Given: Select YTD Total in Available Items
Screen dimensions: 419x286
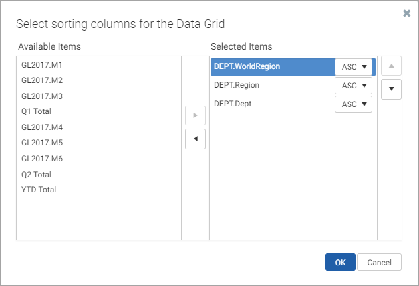Looking at the screenshot, I should [x=98, y=190].
